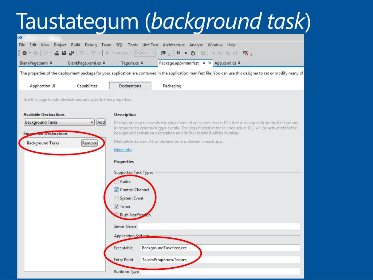
Task: Open toolbar overflow options after IntelliTrace icon
Action: click(251, 55)
